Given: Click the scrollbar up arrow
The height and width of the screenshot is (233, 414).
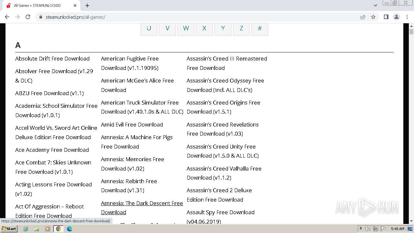Looking at the screenshot, I should [x=411, y=26].
